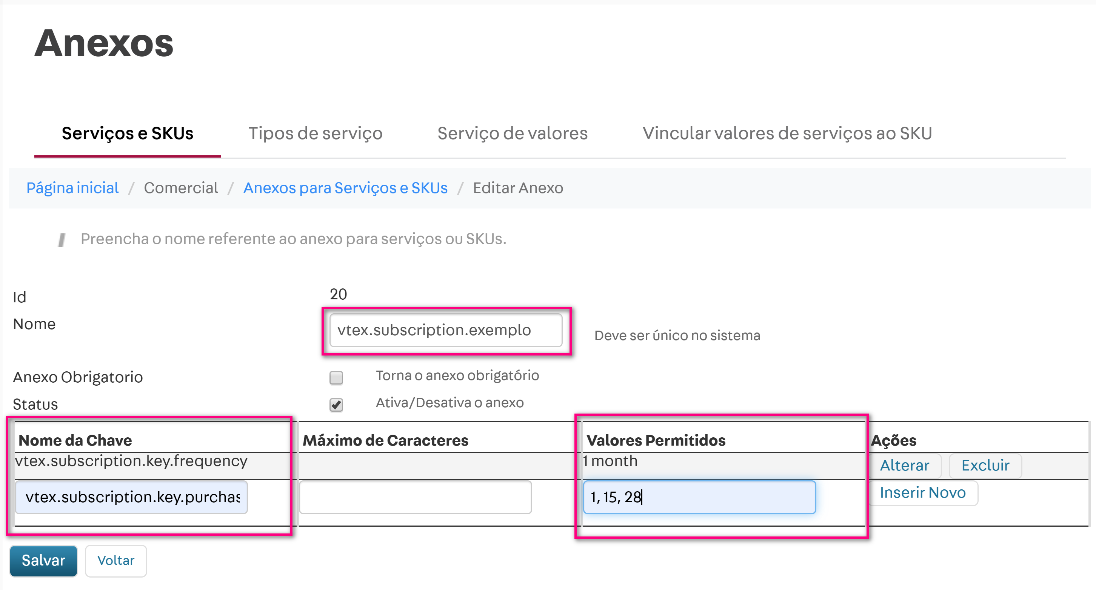The image size is (1096, 590).
Task: Click the Comercial breadcrumb item
Action: pyautogui.click(x=181, y=188)
